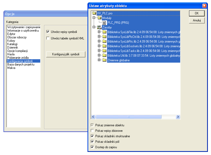Select the Zasoby tree item label

pyautogui.click(x=107, y=27)
